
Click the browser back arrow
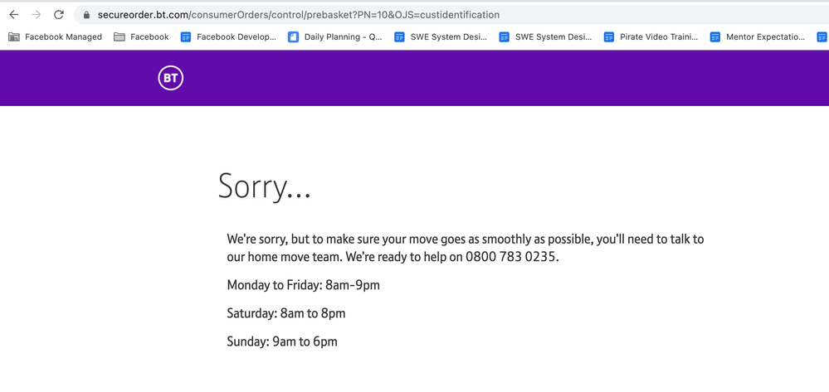coord(14,15)
